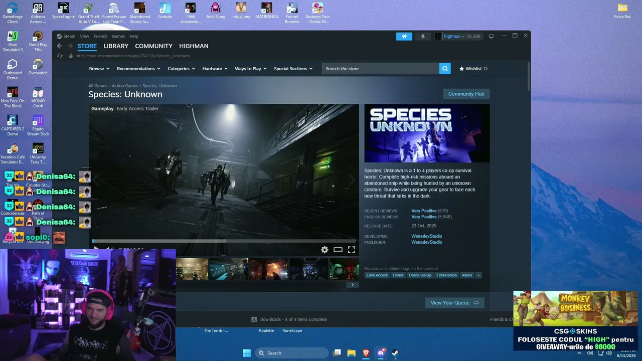
Task: Show hidden system tray icons chevron
Action: click(579, 353)
